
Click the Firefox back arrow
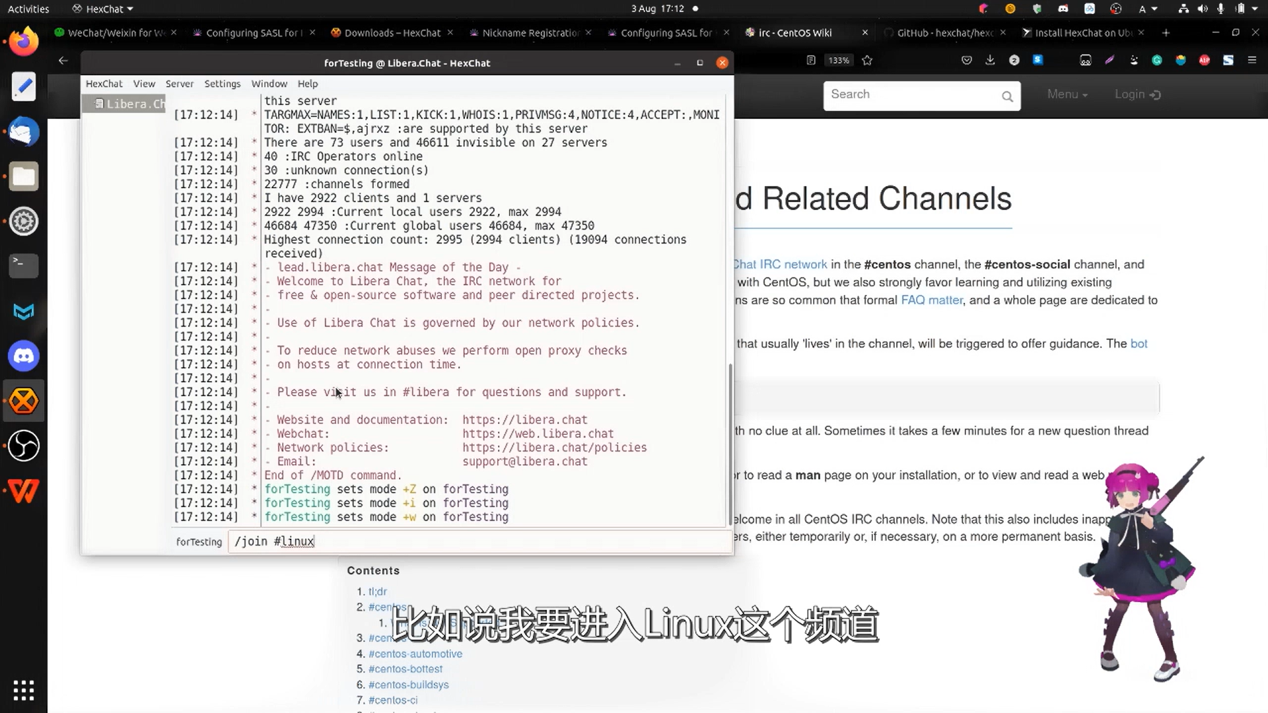click(63, 60)
